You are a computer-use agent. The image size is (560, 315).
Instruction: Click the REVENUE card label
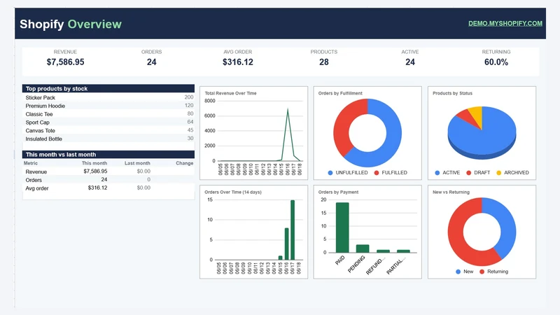coord(65,52)
